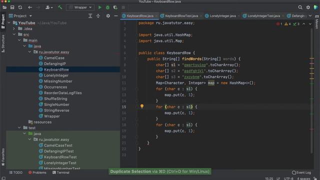Click the Save All toolbar icon
The width and height of the screenshot is (320, 180).
pyautogui.click(x=12, y=7)
